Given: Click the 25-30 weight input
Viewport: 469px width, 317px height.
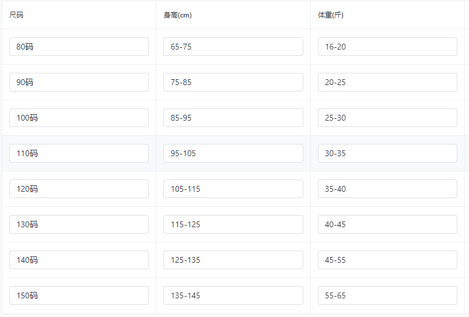Looking at the screenshot, I should [x=387, y=118].
